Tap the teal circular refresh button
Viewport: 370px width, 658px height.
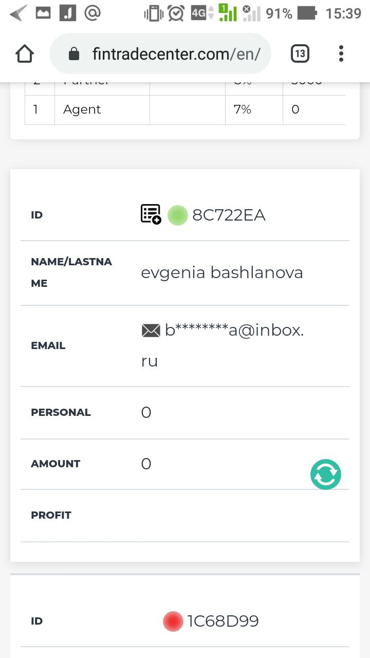[x=326, y=474]
